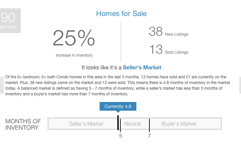This screenshot has height=161, width=241.
Task: Click the 5 month tick mark
Action: tap(120, 125)
